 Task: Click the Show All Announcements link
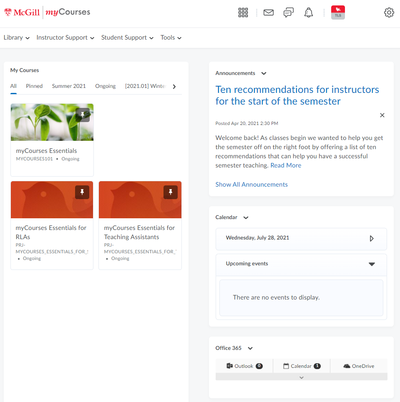[252, 185]
